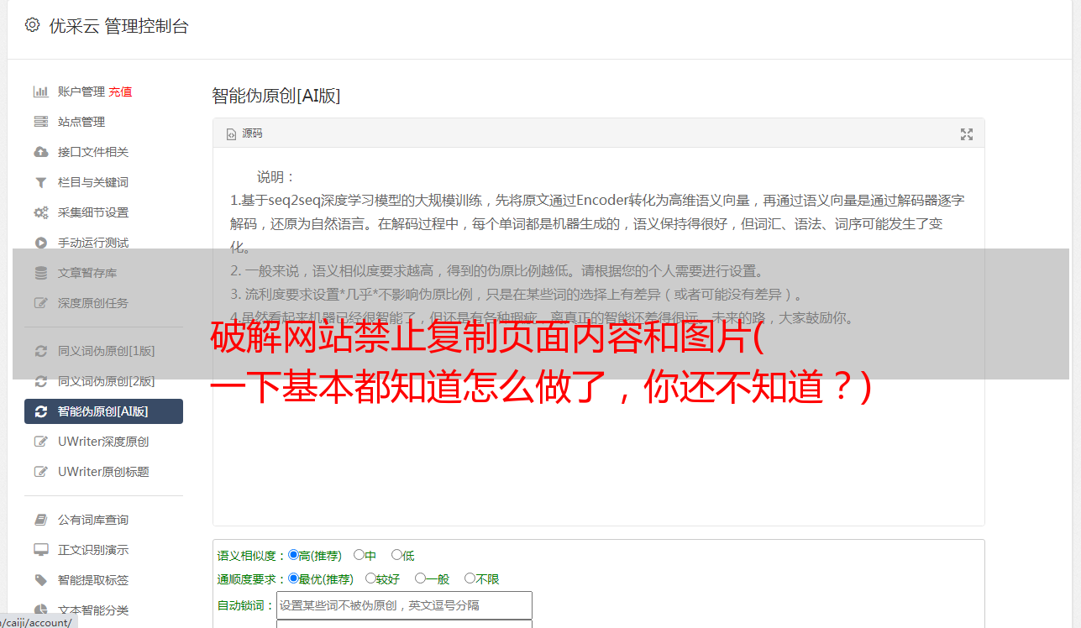
Task: Click the fullscreen expand icon in editor
Action: click(967, 134)
